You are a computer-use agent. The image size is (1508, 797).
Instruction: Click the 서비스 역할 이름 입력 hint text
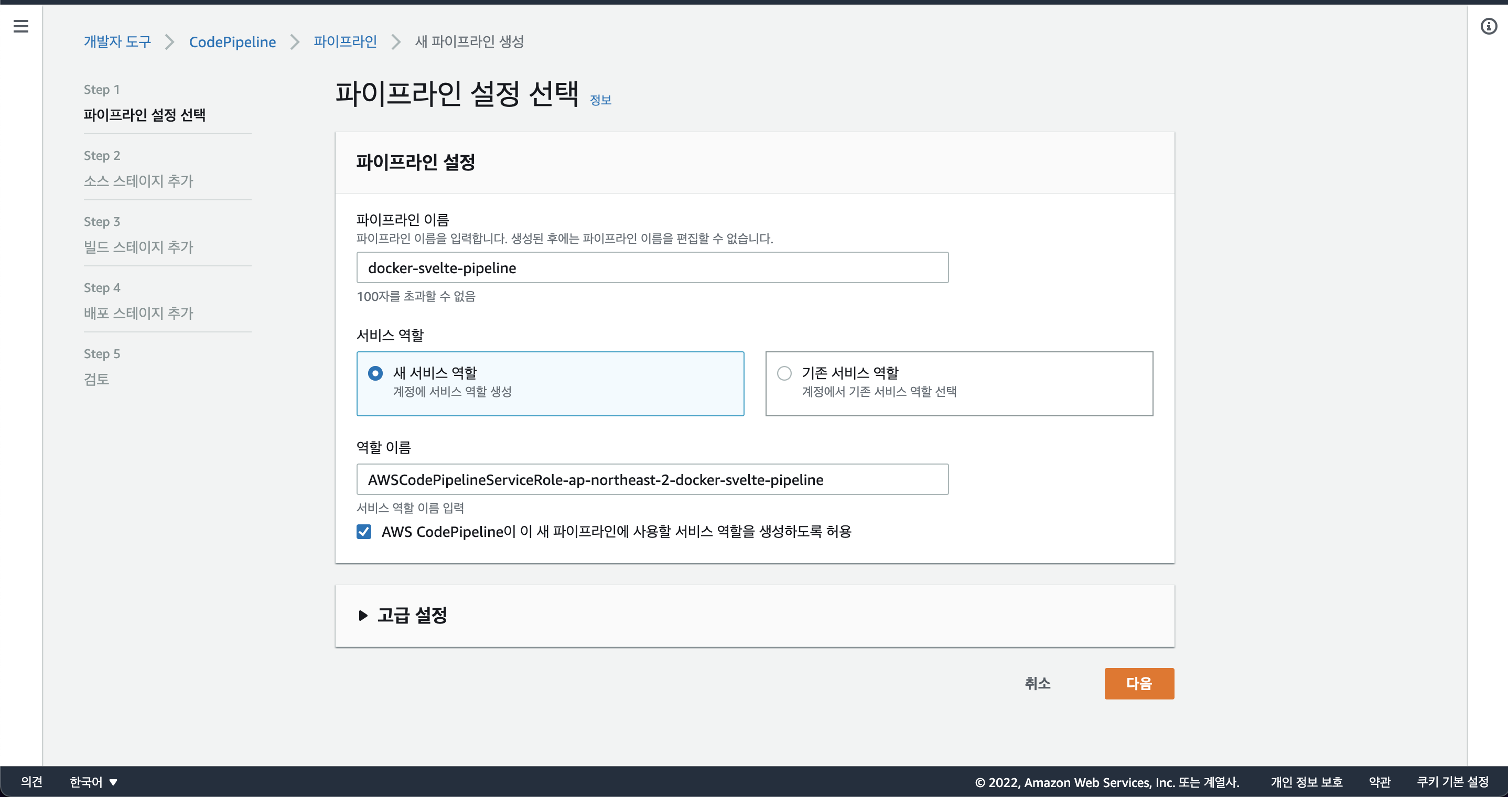(x=410, y=508)
